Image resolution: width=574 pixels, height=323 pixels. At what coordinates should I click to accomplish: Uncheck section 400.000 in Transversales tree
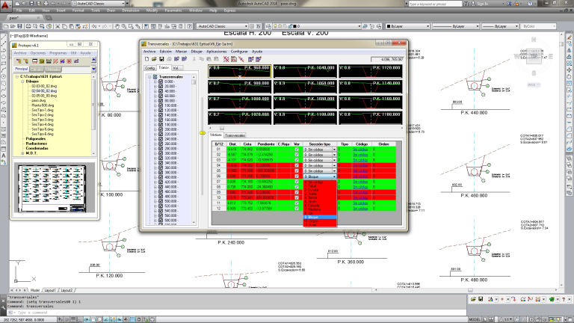pyautogui.click(x=161, y=177)
